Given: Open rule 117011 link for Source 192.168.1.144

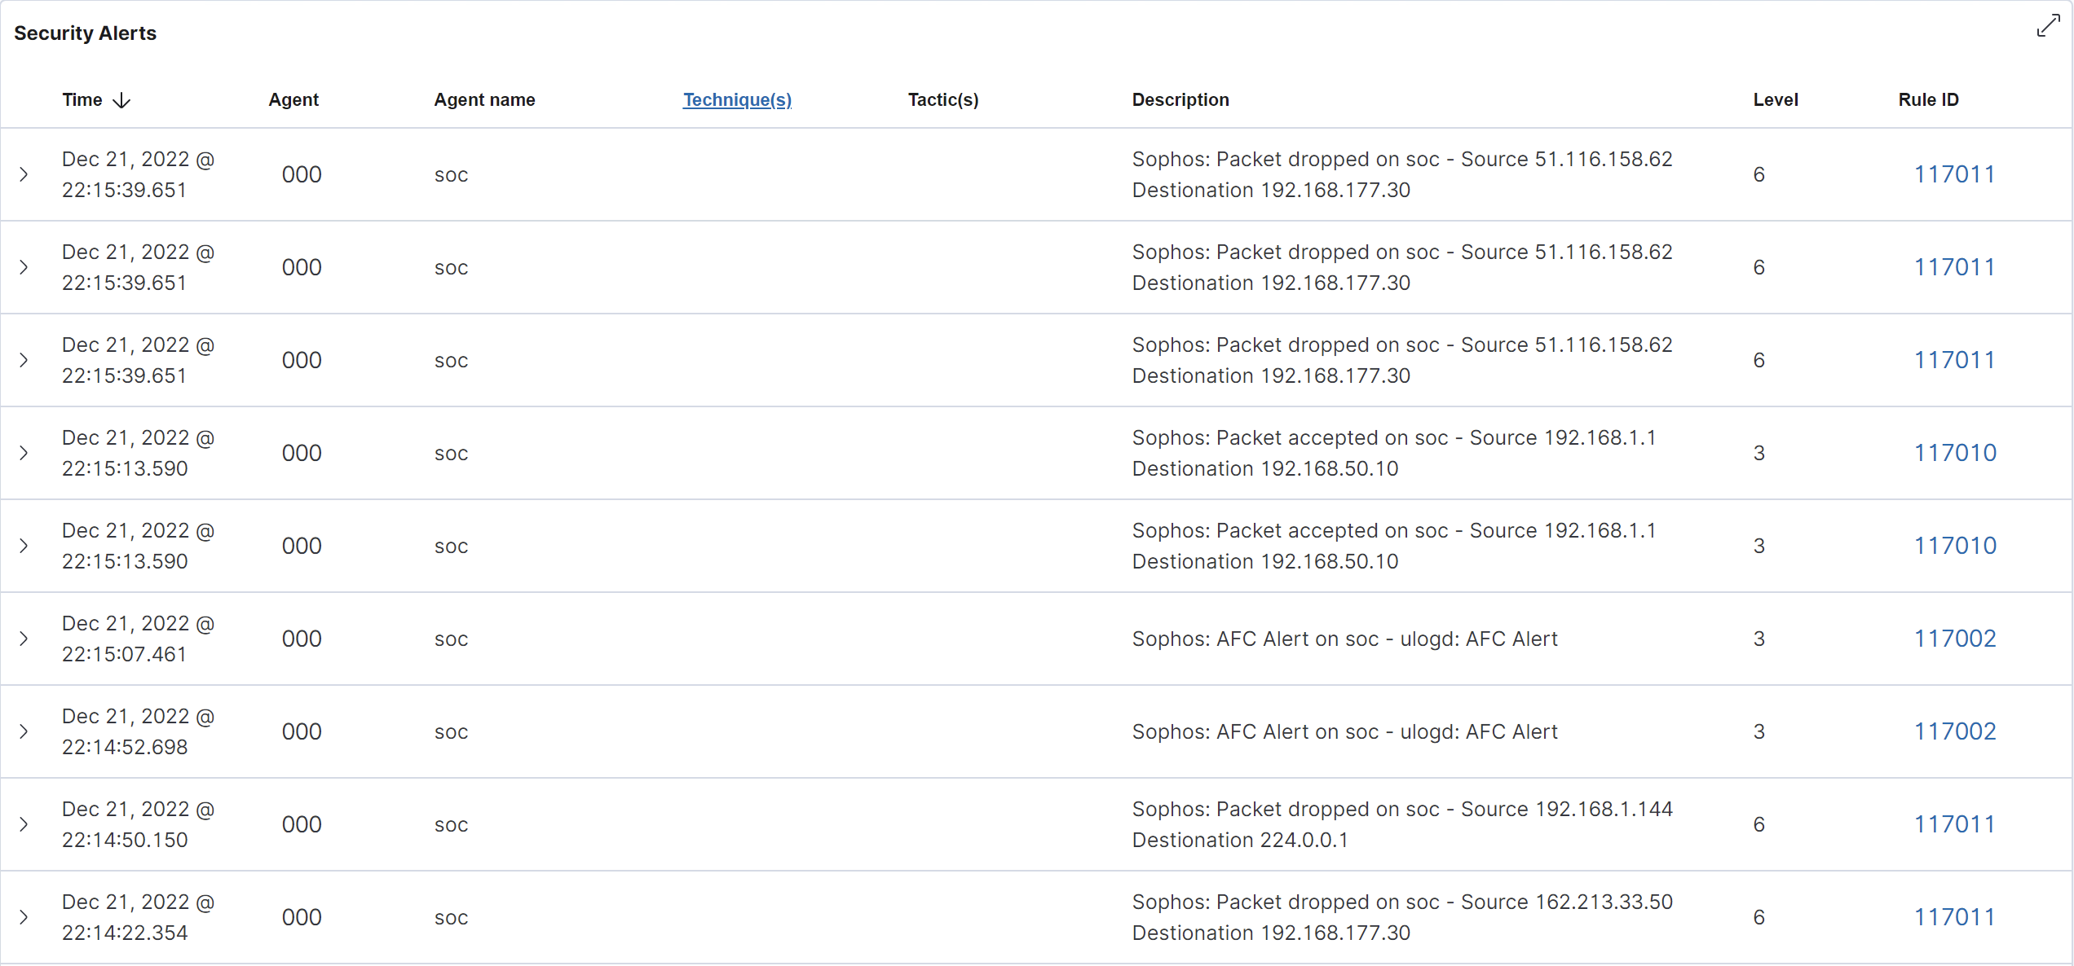Looking at the screenshot, I should point(1954,824).
